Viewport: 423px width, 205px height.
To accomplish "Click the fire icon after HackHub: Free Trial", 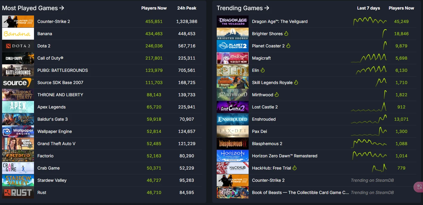I will [x=295, y=168].
